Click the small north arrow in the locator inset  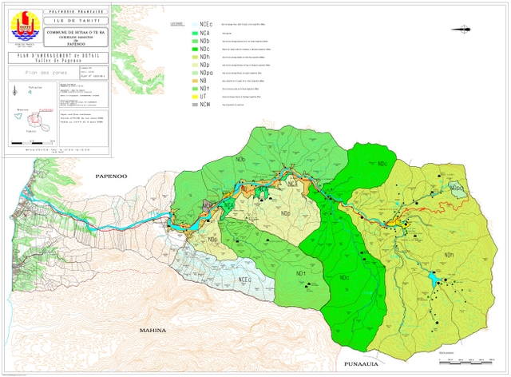click(x=14, y=89)
